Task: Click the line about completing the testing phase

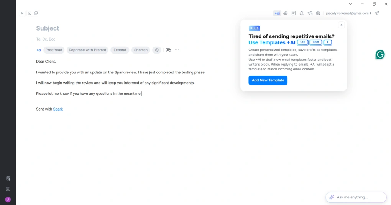Action: click(x=121, y=72)
